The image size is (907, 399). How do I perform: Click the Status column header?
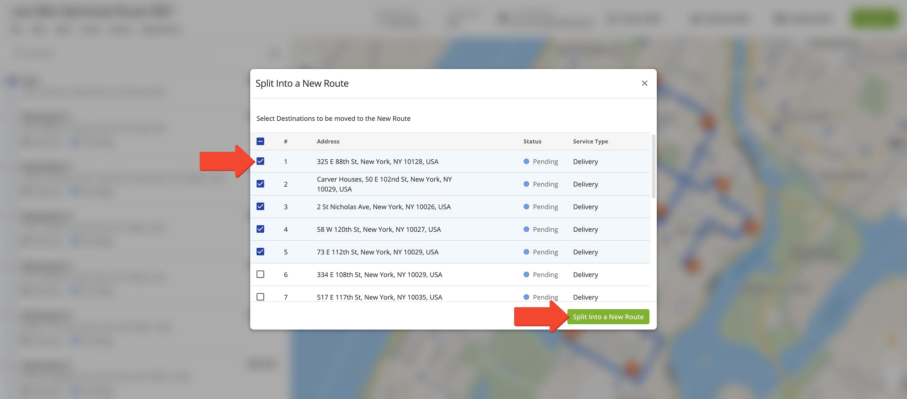[532, 141]
